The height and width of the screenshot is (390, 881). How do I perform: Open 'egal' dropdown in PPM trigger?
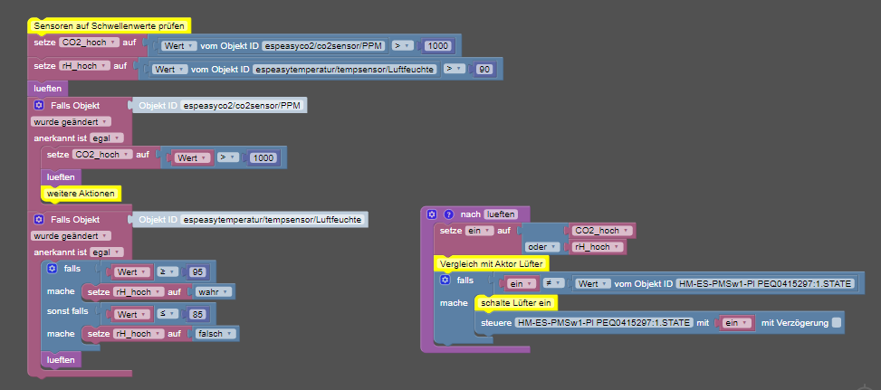[107, 138]
